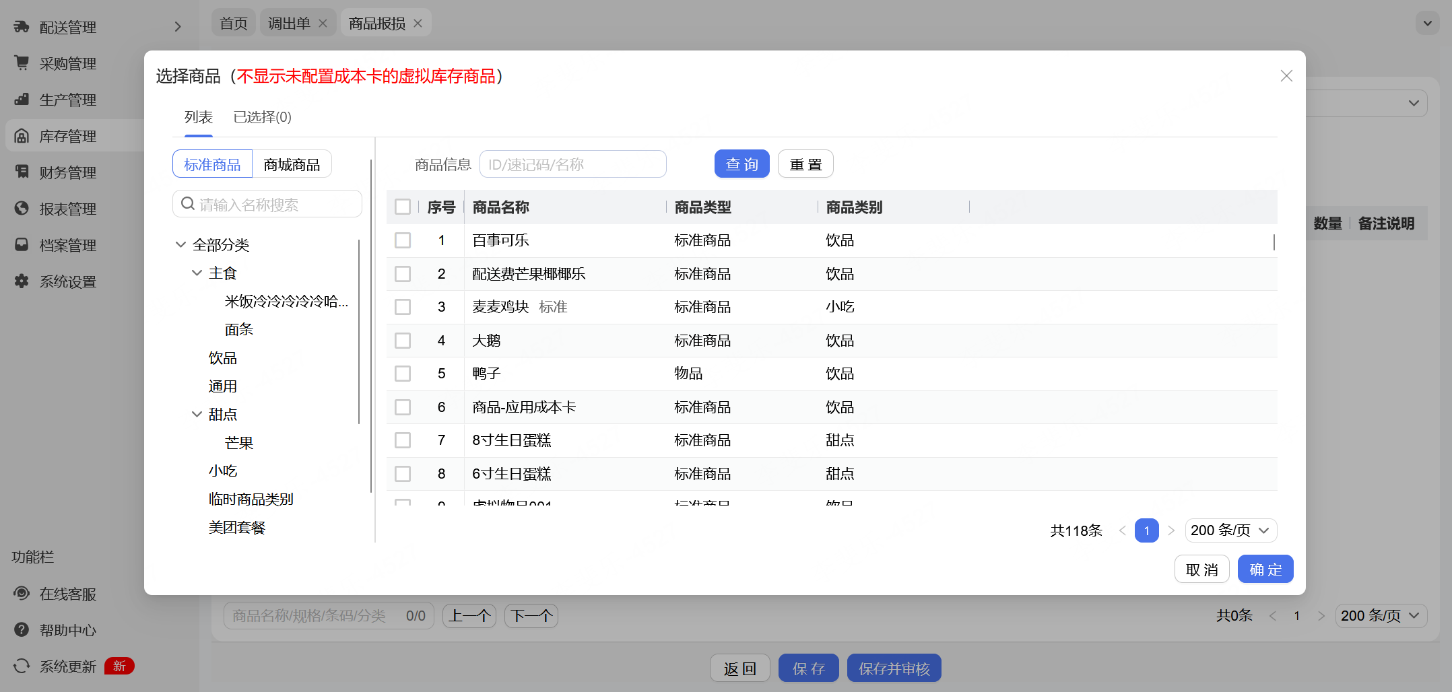The height and width of the screenshot is (692, 1452).
Task: Select the 面条 category in the tree
Action: tap(239, 329)
